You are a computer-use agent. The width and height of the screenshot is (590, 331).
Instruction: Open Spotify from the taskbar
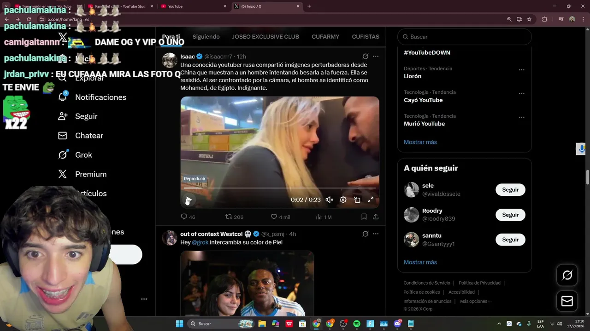[356, 324]
